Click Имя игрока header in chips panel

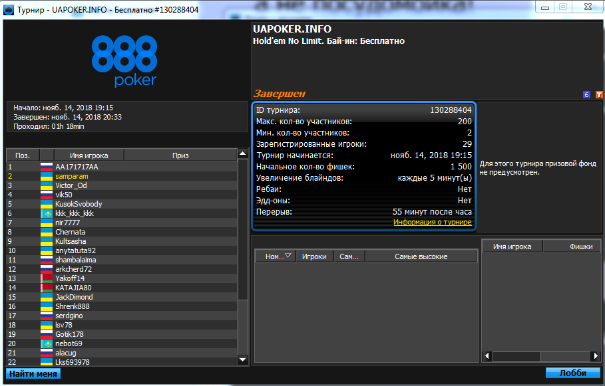[x=512, y=246]
